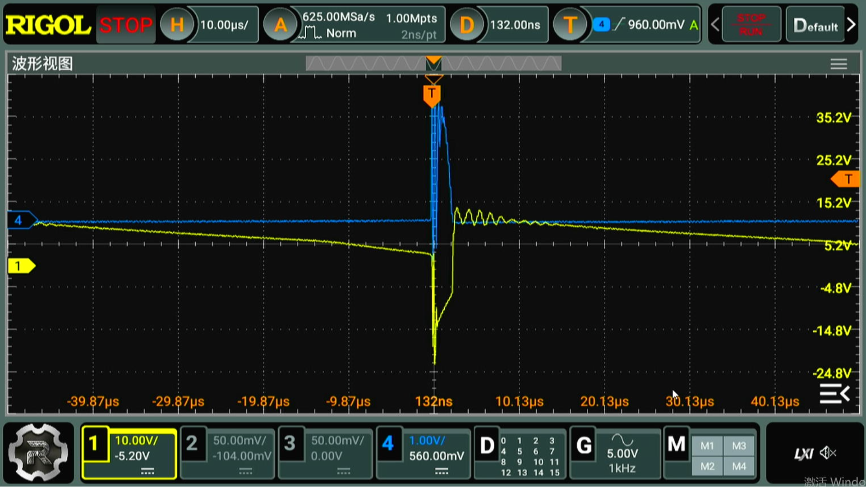Open the waveform view hamburger menu

point(838,64)
